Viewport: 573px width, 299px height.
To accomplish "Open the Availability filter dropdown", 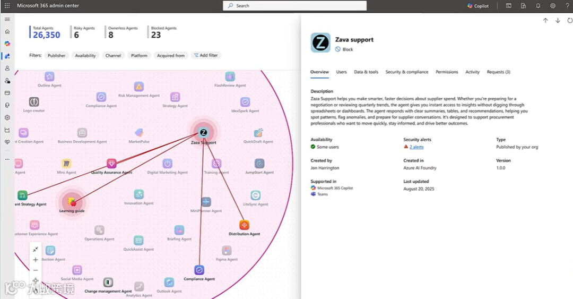I will (x=85, y=56).
